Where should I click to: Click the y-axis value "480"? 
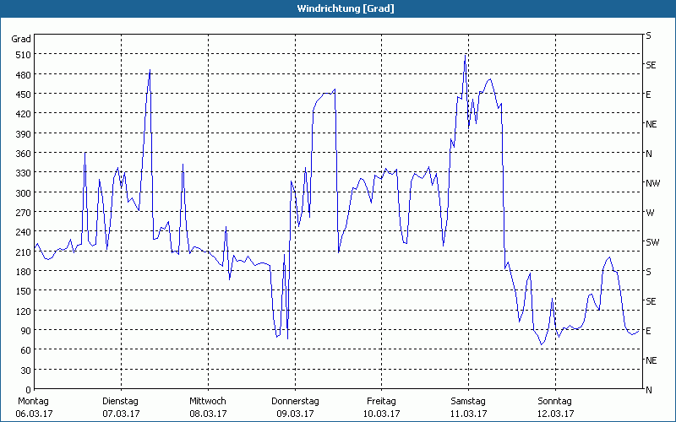point(23,75)
